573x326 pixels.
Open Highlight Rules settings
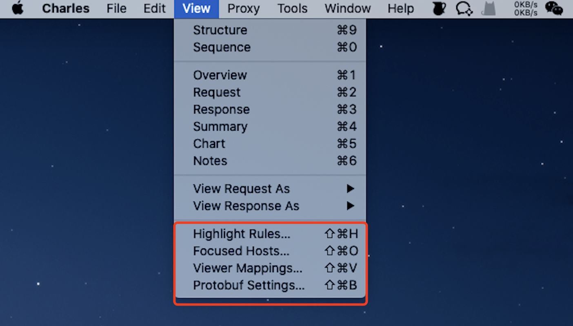(242, 234)
